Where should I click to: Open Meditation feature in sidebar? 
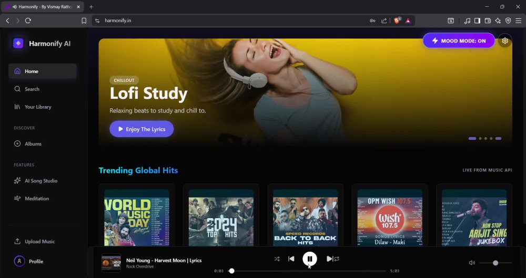[x=32, y=198]
